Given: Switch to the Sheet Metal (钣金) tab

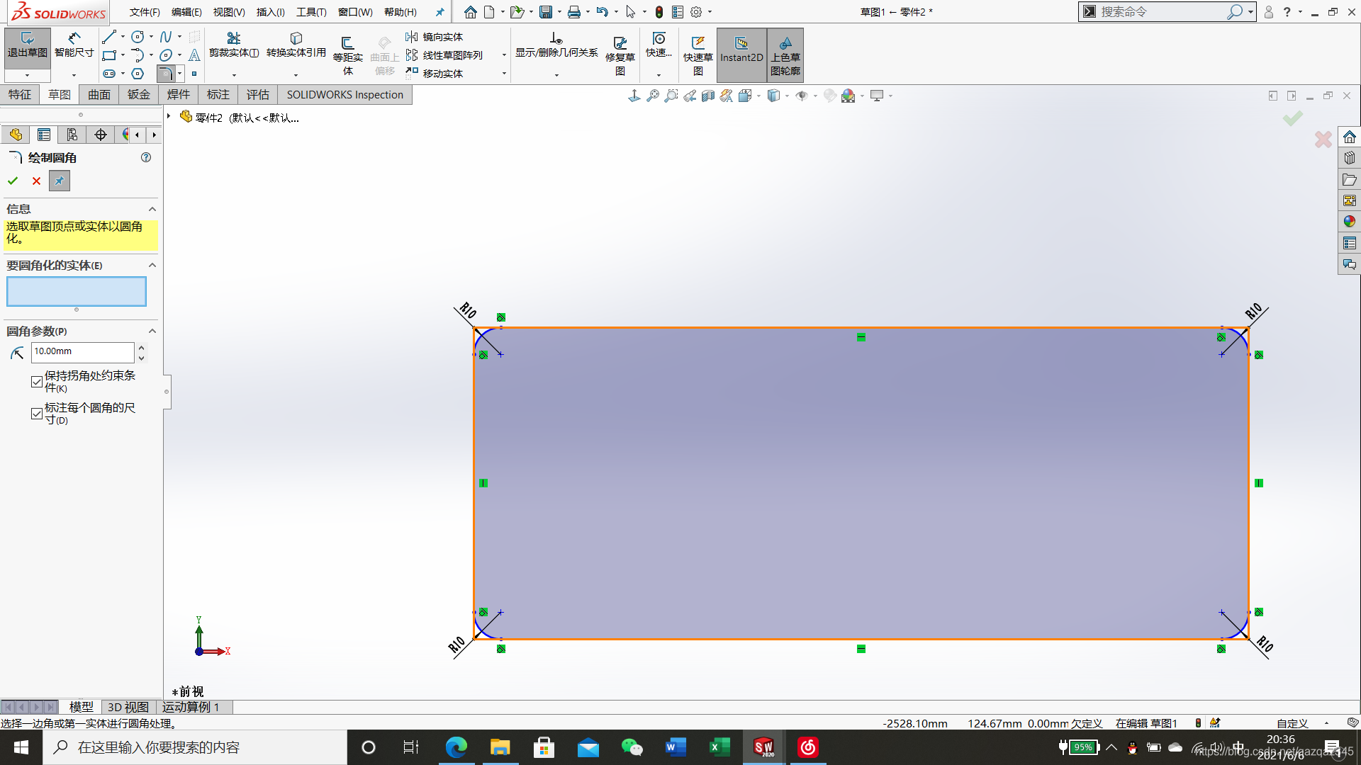Looking at the screenshot, I should pyautogui.click(x=138, y=95).
